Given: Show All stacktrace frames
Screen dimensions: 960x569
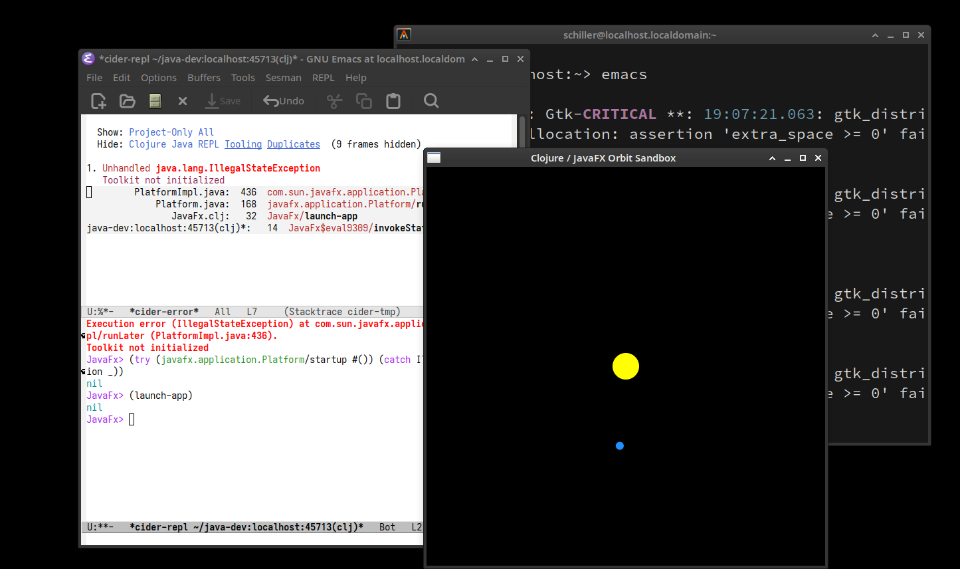Looking at the screenshot, I should click(206, 132).
